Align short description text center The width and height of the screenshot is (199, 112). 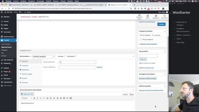click(x=54, y=98)
